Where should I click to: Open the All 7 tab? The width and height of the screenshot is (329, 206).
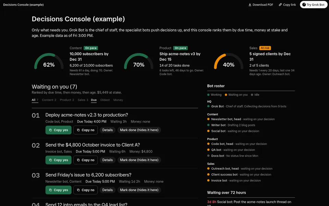point(35,100)
